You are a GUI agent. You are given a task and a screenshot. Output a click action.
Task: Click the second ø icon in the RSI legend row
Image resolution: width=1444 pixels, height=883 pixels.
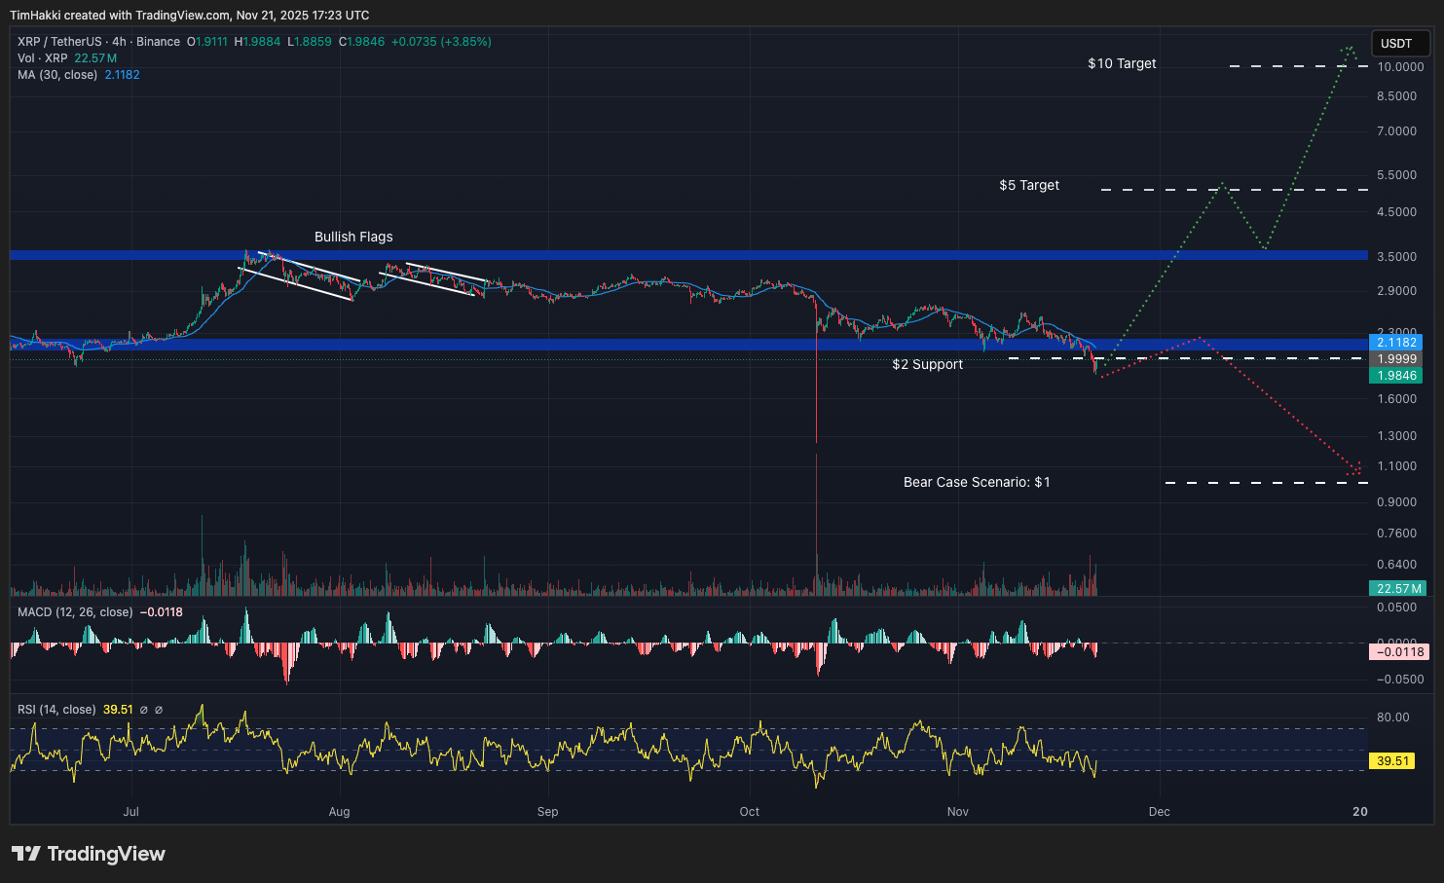coord(158,710)
